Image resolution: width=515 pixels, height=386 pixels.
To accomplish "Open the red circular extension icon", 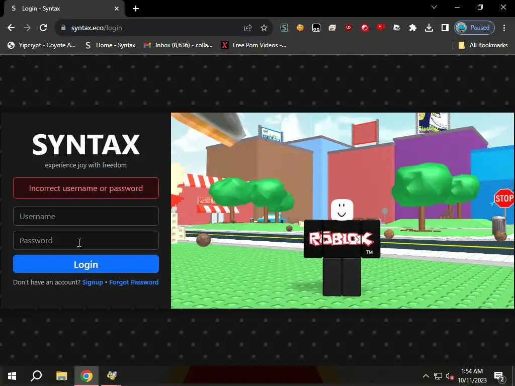I will (x=365, y=28).
